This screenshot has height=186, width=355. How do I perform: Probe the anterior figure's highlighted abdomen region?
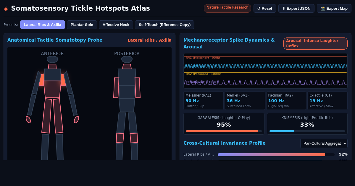pos(52,89)
